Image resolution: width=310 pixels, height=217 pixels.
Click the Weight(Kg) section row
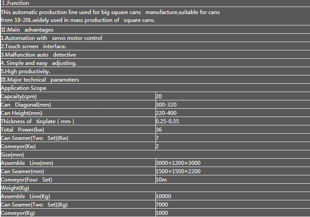pyautogui.click(x=155, y=188)
